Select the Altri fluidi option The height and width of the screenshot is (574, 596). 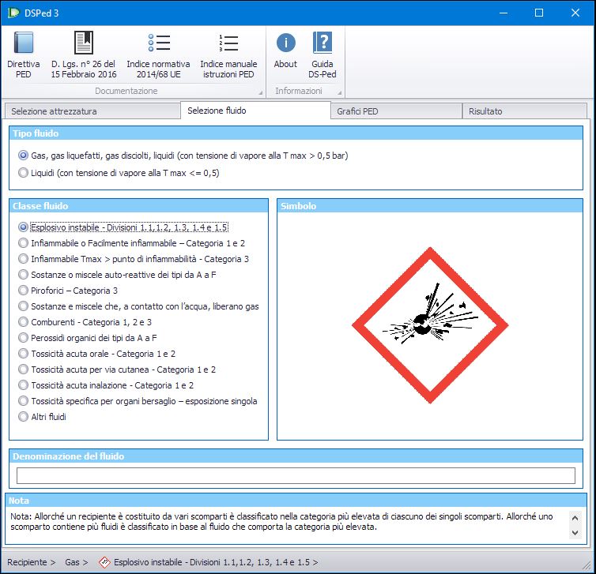pyautogui.click(x=42, y=416)
